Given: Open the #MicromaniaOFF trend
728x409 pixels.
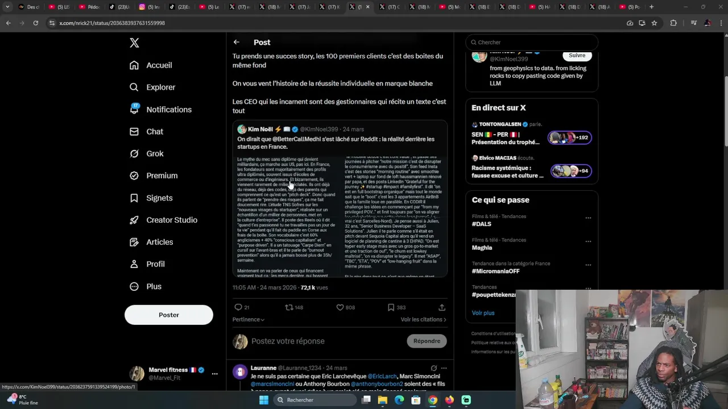Looking at the screenshot, I should [x=495, y=271].
